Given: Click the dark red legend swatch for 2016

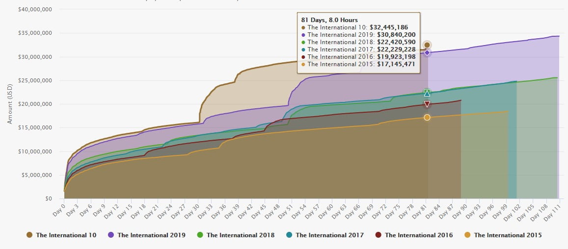Looking at the screenshot, I should [379, 235].
